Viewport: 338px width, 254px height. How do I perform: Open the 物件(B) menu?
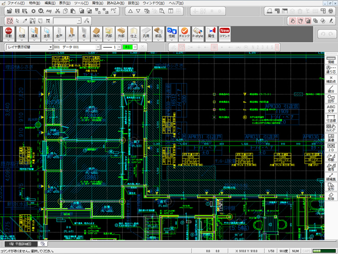pyautogui.click(x=35, y=3)
